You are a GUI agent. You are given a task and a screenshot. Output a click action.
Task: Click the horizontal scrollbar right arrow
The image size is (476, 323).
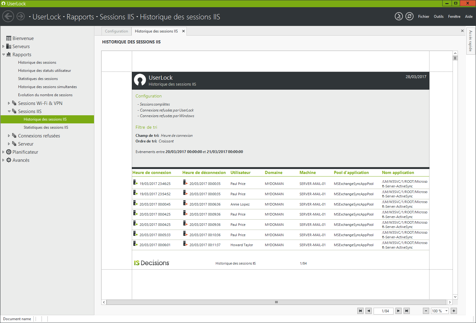coord(450,302)
